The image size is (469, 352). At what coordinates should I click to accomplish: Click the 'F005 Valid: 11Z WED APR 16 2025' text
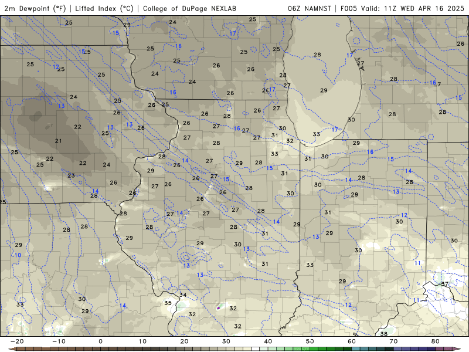point(402,8)
